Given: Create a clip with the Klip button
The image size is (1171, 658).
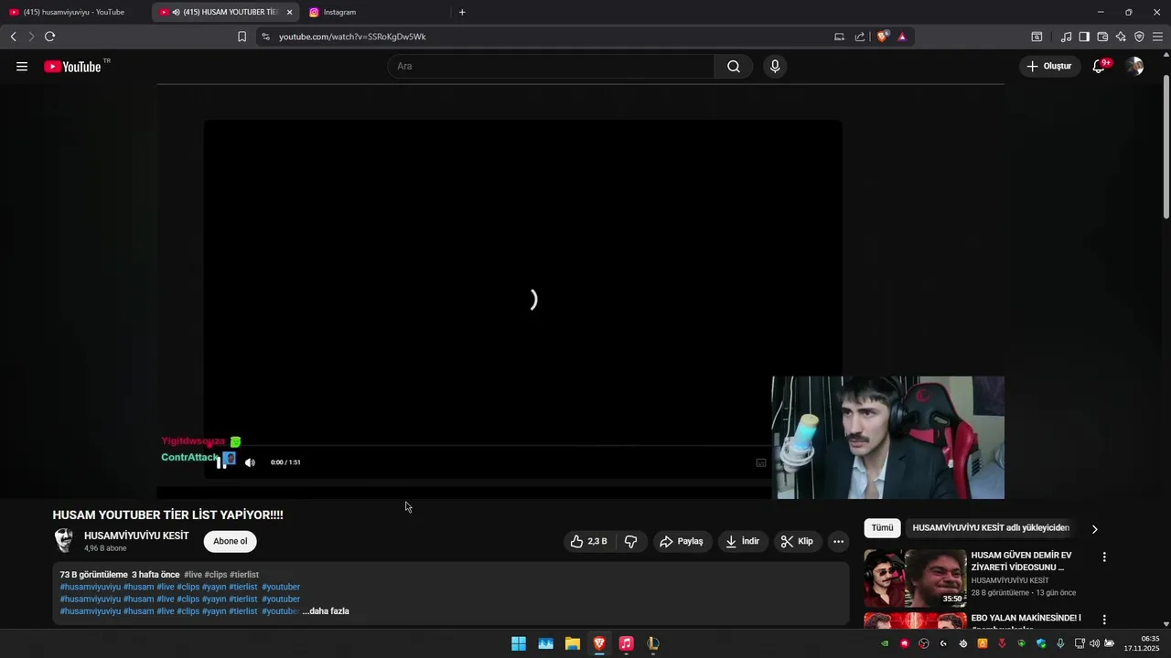Looking at the screenshot, I should coord(797,541).
